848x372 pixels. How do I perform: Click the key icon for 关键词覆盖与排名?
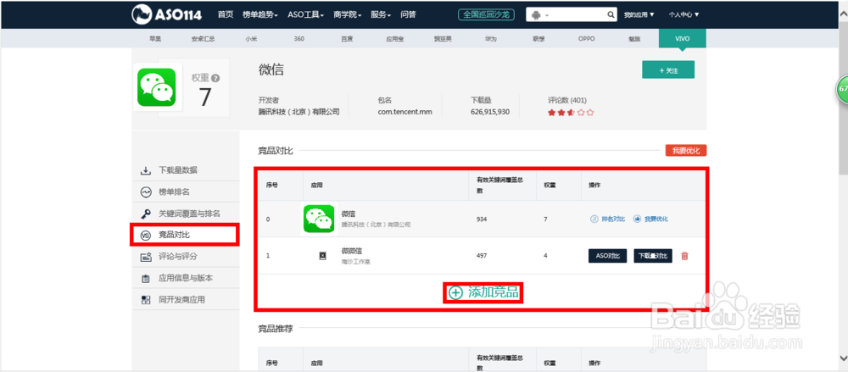pyautogui.click(x=146, y=214)
